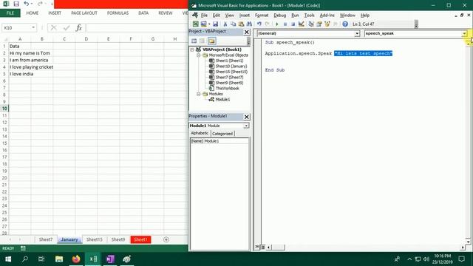Select ThisWorkbook in project tree
Viewport: 473px width, 266px height.
tap(227, 89)
